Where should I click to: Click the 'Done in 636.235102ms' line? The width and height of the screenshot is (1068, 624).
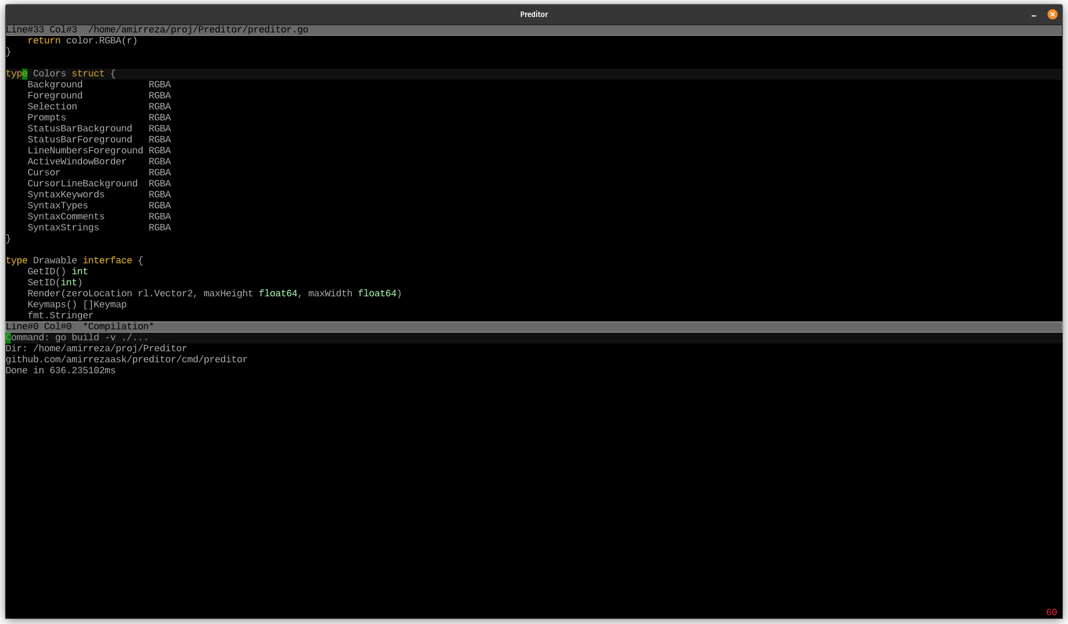pyautogui.click(x=60, y=371)
